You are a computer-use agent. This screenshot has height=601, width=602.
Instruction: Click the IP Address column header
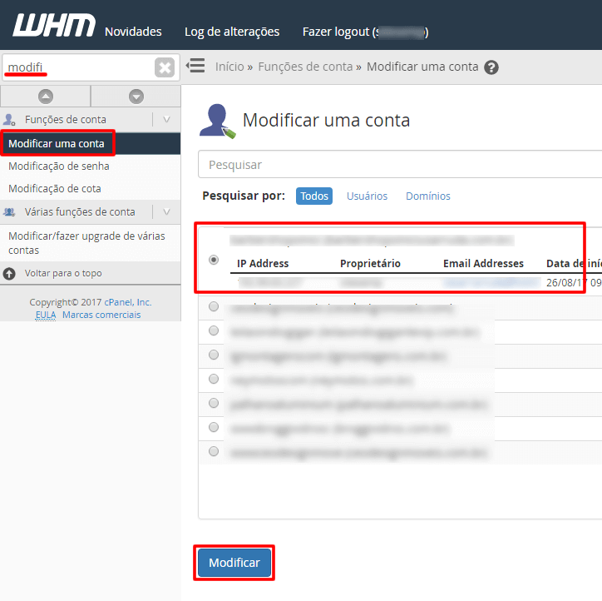point(263,264)
